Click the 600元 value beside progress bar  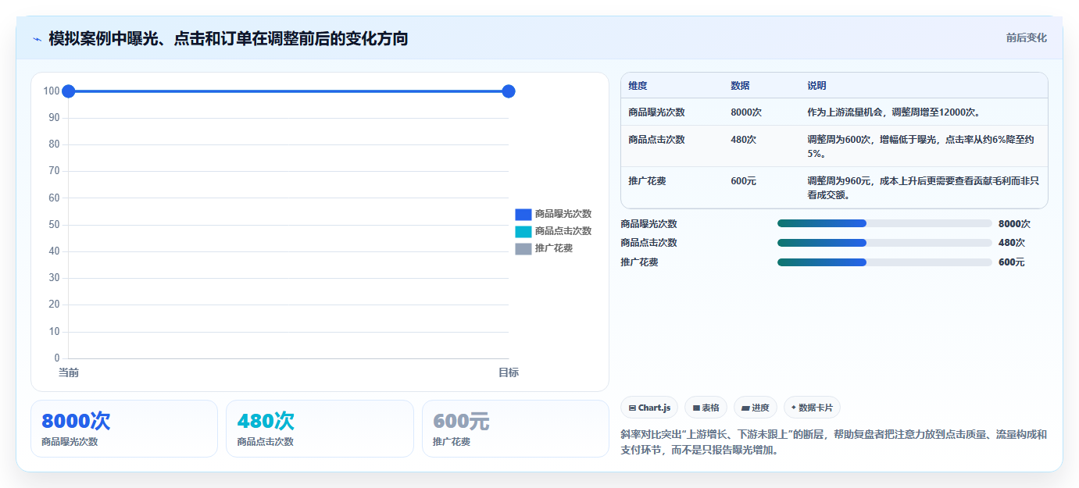pyautogui.click(x=1012, y=262)
